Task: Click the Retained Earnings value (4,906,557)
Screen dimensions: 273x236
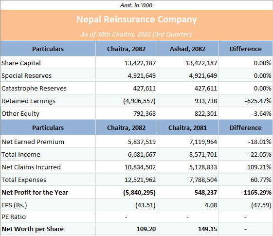Action: [x=139, y=101]
